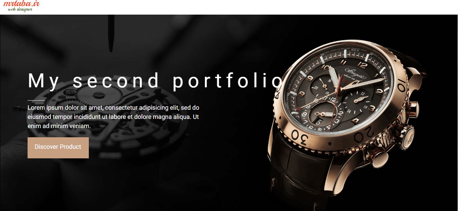This screenshot has height=211, width=458.
Task: Select the 'My second portfolio' heading
Action: tap(155, 81)
